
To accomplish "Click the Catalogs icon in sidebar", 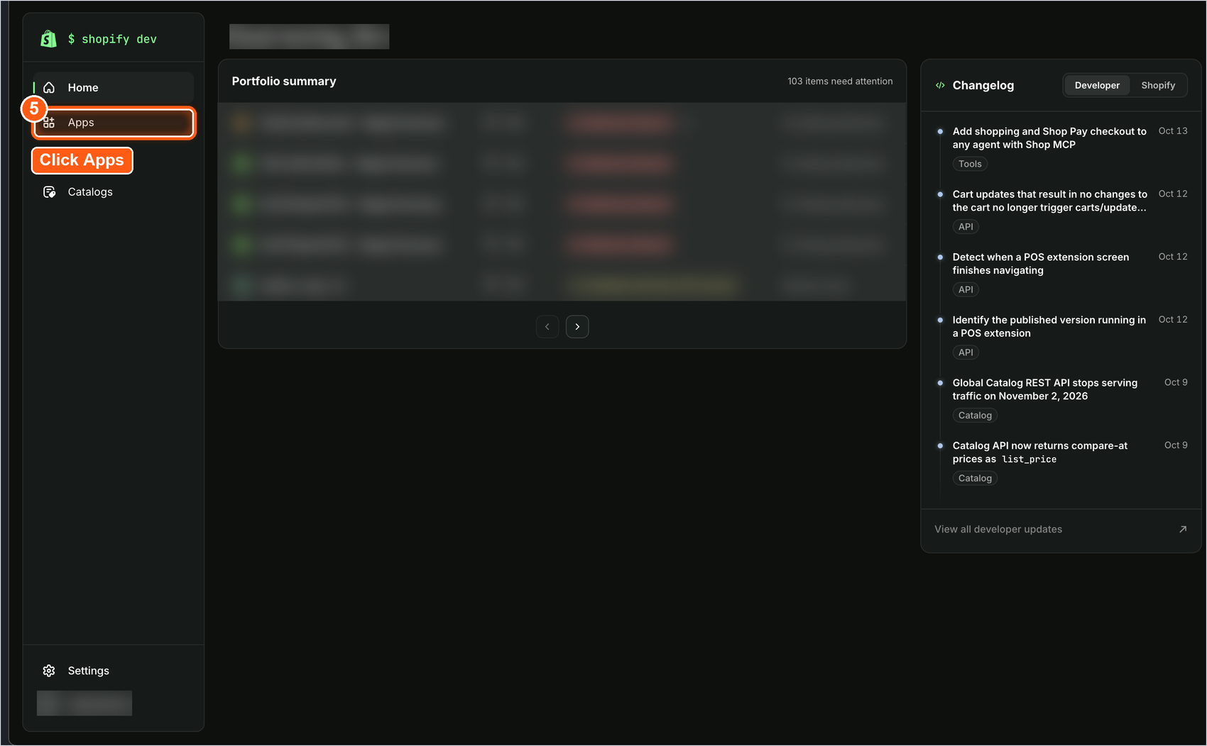I will point(49,192).
